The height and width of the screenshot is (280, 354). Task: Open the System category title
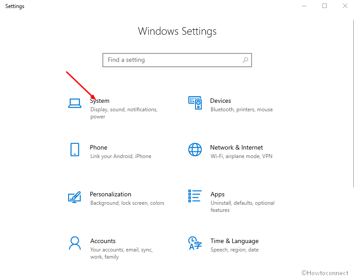100,101
